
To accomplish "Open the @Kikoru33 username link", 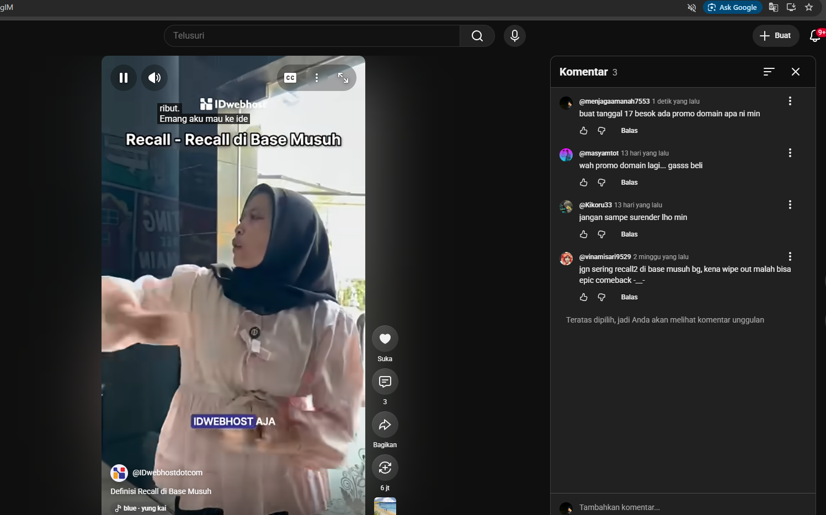I will [595, 205].
